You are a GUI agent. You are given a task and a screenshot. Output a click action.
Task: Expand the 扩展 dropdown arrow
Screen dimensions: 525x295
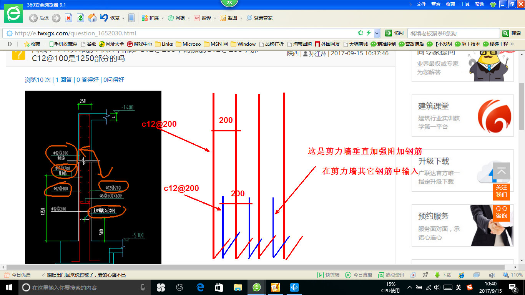tap(163, 18)
